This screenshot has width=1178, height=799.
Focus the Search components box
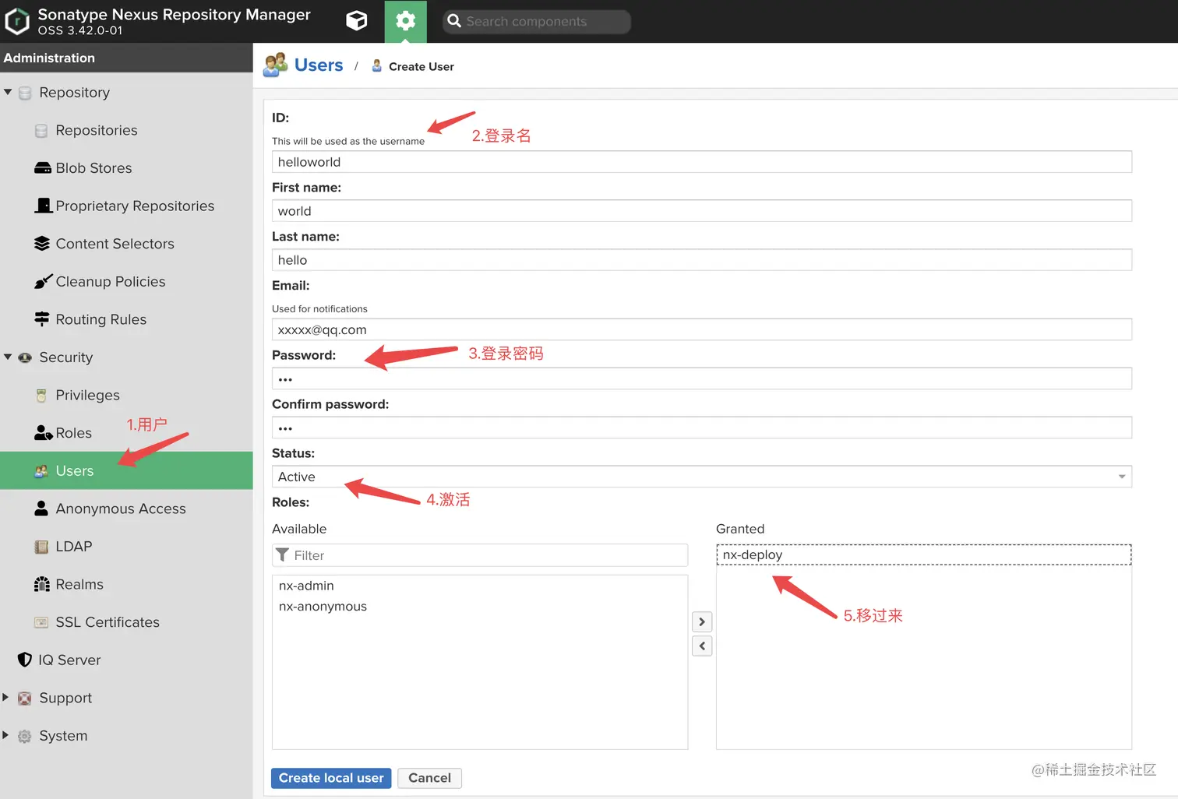click(537, 21)
